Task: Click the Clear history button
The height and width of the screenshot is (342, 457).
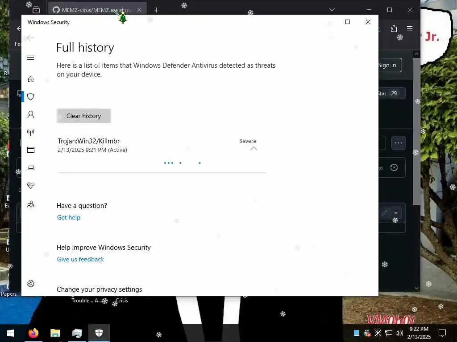Action: [x=83, y=116]
